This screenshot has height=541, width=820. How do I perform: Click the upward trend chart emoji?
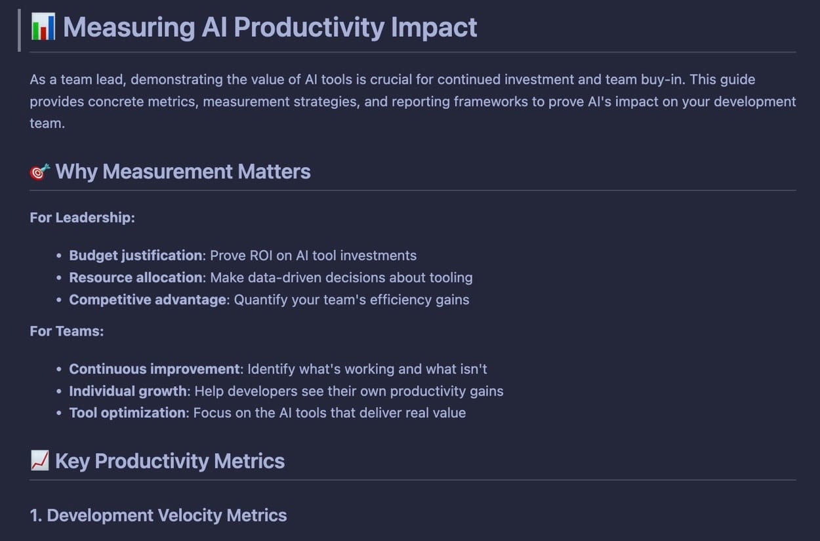click(40, 461)
